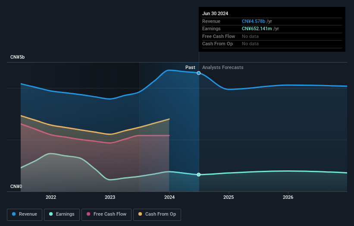Click the blue Revenue legend dot
The height and width of the screenshot is (226, 354).
coord(14,214)
